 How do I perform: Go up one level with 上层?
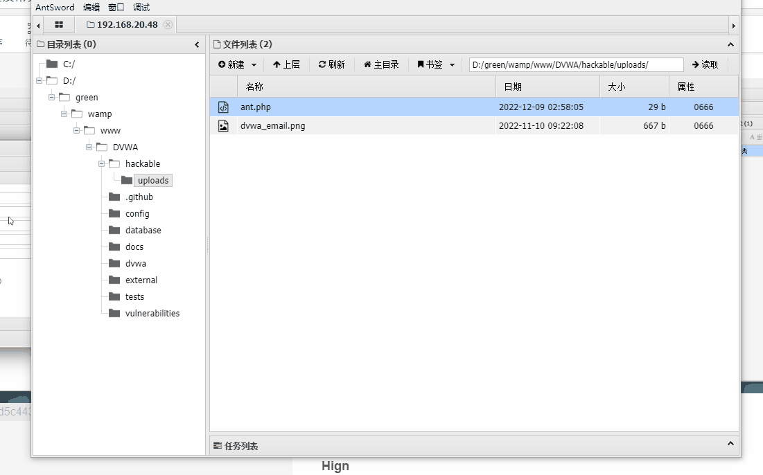[286, 64]
